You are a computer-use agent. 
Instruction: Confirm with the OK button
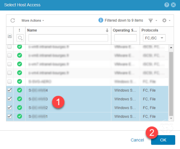point(163,140)
